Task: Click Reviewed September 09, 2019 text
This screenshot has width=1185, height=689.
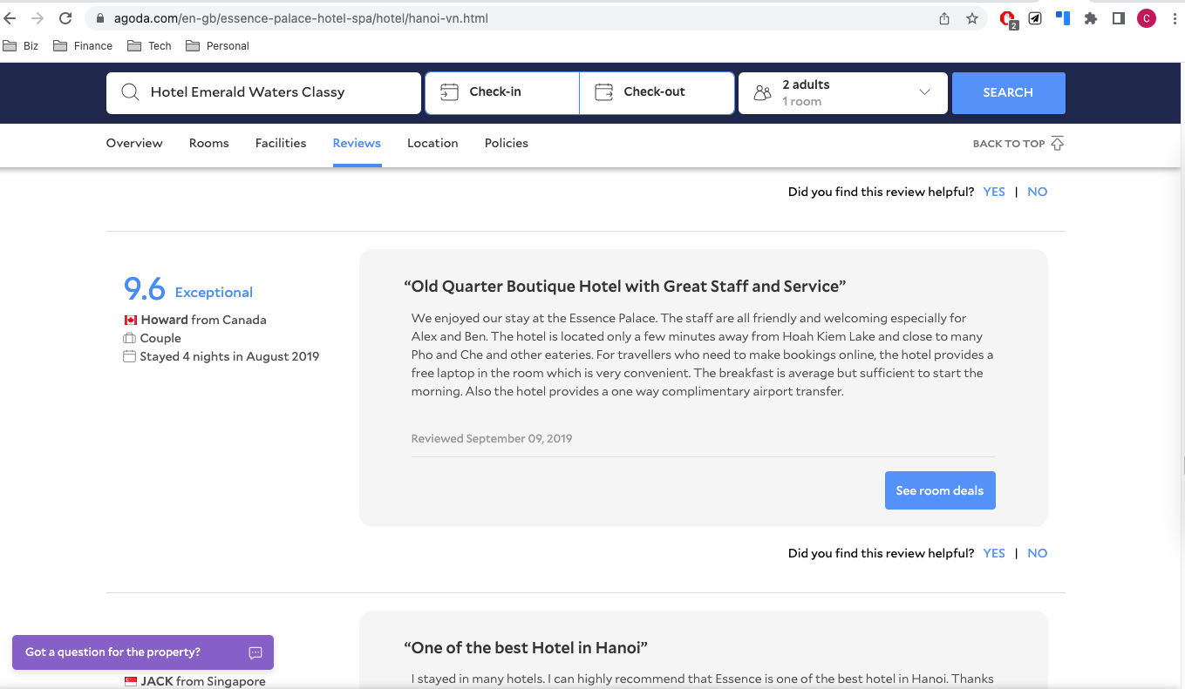Action: tap(492, 438)
